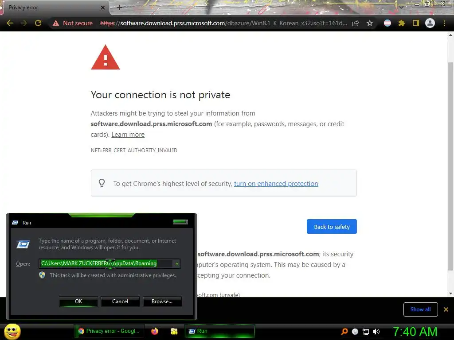Select NET::ERR_CERT_AUTHORITY_INVALID error code text
Viewport: 454px width, 340px height.
click(134, 151)
